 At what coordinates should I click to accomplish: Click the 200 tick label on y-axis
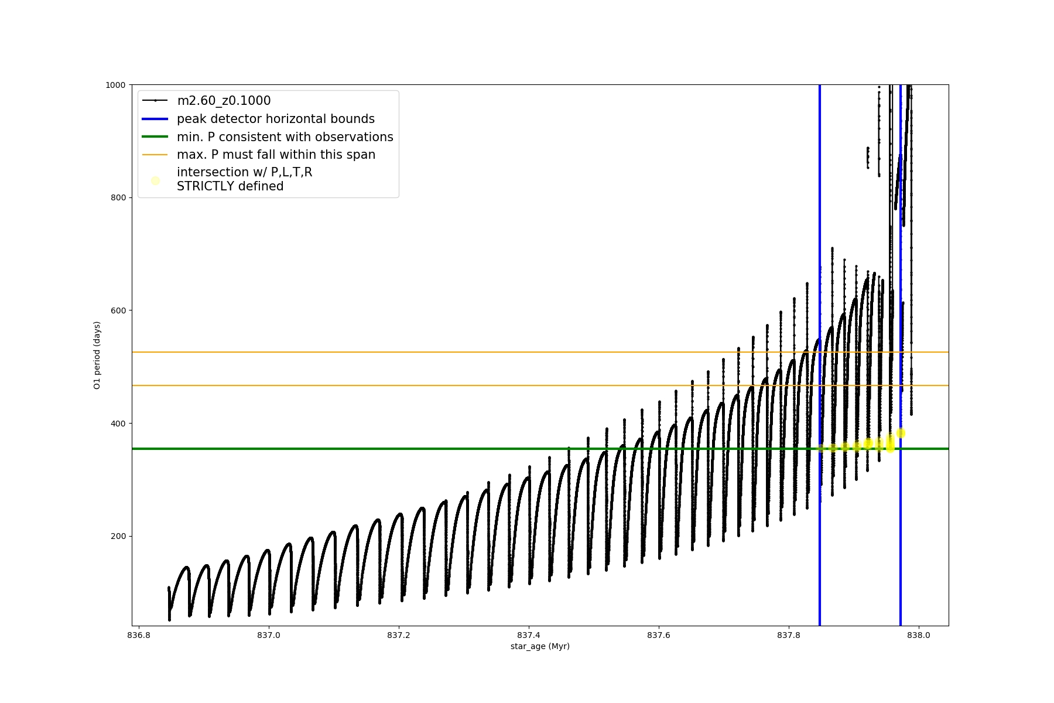tap(118, 536)
